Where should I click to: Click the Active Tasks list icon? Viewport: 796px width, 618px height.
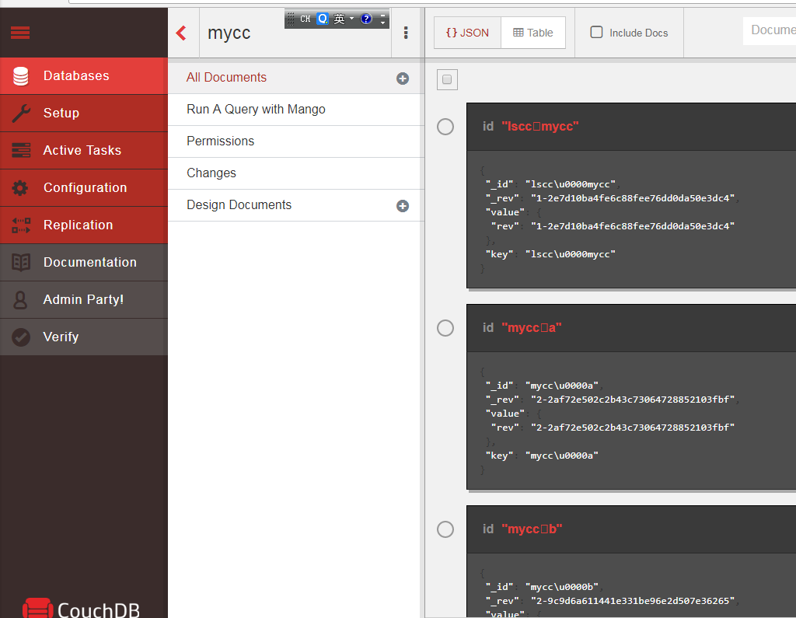click(21, 150)
